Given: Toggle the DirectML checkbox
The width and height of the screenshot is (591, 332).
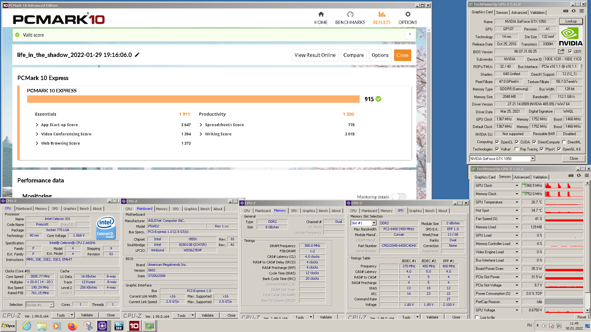Looking at the screenshot, I should pos(564,142).
